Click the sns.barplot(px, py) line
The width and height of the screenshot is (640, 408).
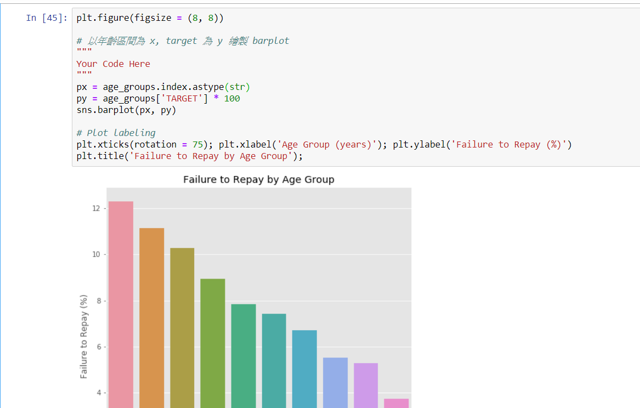pyautogui.click(x=126, y=110)
